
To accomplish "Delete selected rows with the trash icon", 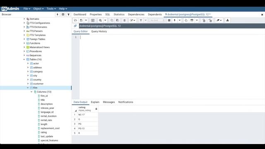I will click(125, 20).
